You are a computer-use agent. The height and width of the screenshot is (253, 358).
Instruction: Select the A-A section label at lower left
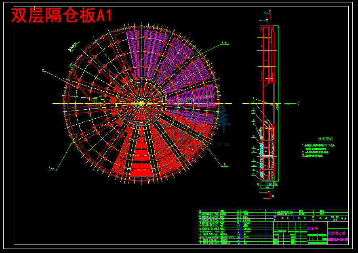[x=51, y=168]
